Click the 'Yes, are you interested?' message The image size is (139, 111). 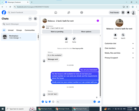tap(89, 70)
